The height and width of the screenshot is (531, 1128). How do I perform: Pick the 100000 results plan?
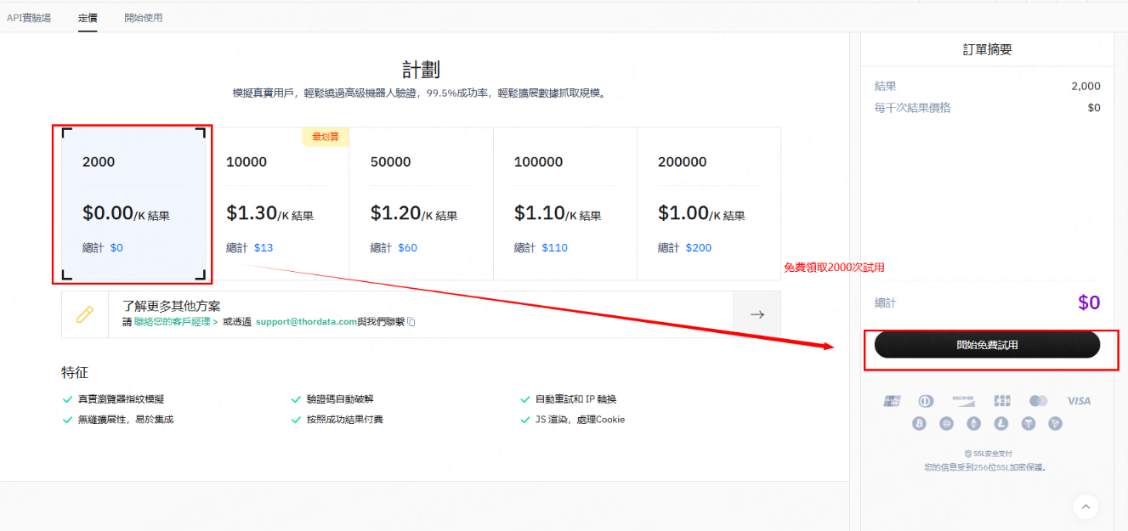(564, 204)
